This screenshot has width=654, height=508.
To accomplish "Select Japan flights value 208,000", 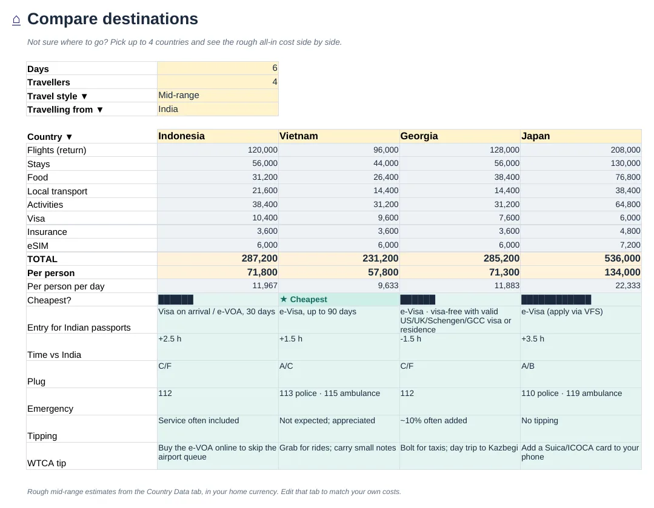I will click(581, 150).
